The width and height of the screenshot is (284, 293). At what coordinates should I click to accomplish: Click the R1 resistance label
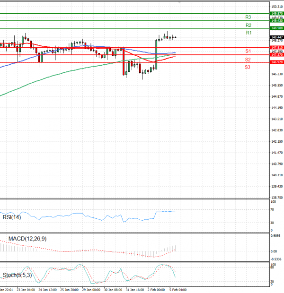(248, 33)
